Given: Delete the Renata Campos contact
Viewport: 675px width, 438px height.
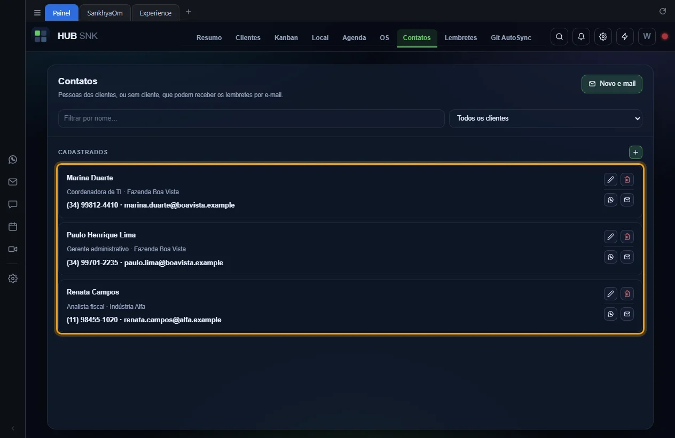Looking at the screenshot, I should (627, 293).
